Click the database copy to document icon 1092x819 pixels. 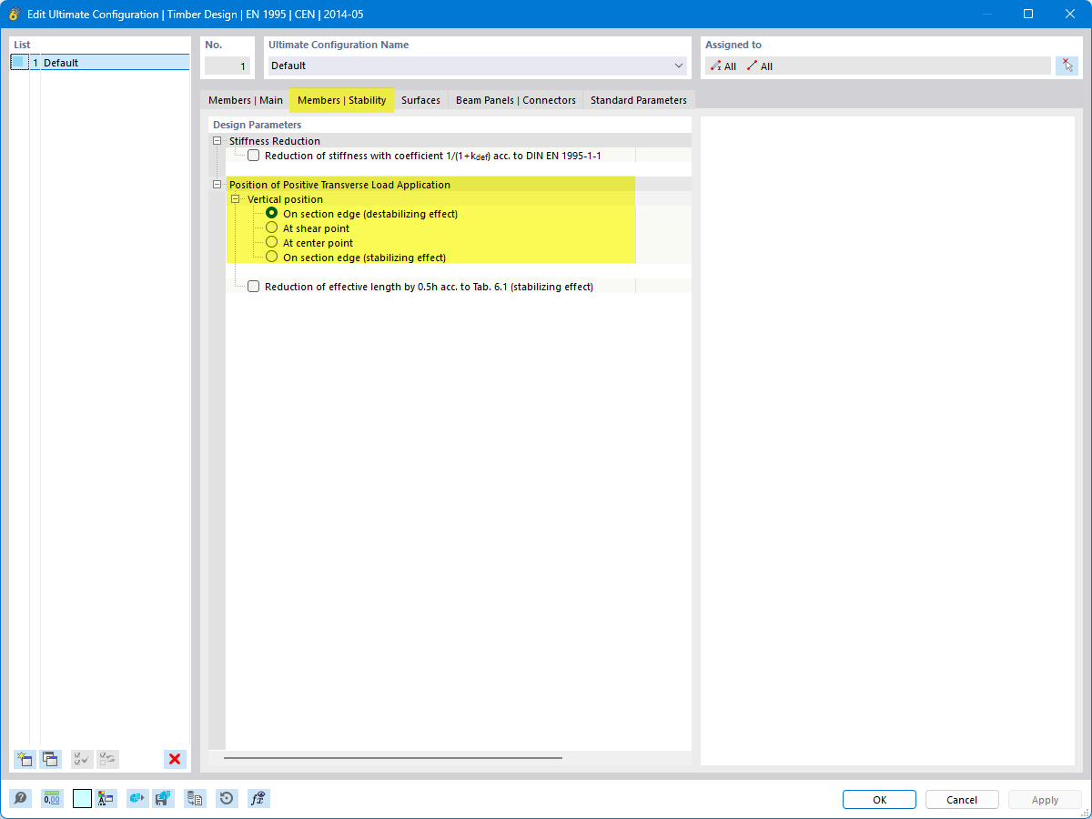195,799
